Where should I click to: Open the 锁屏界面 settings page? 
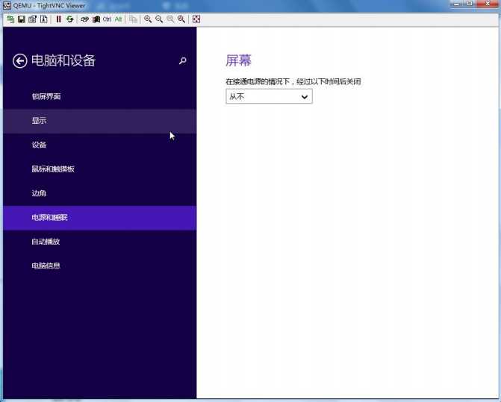tap(100, 96)
